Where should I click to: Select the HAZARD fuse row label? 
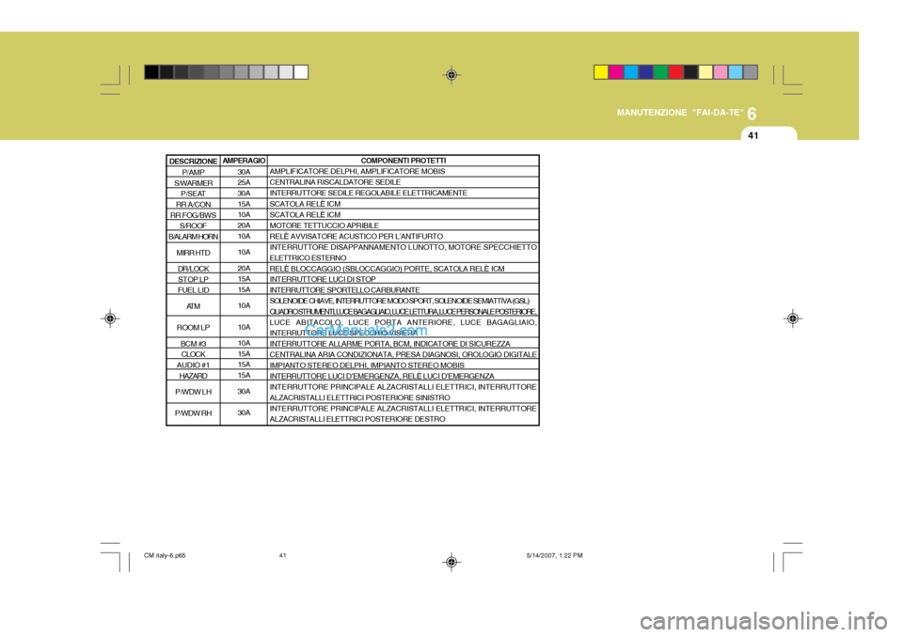pyautogui.click(x=193, y=377)
